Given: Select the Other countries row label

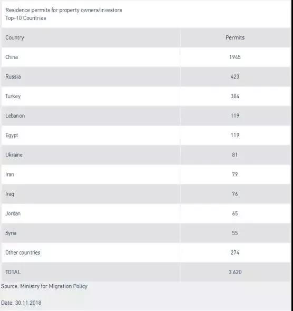Looking at the screenshot, I should pyautogui.click(x=23, y=252).
